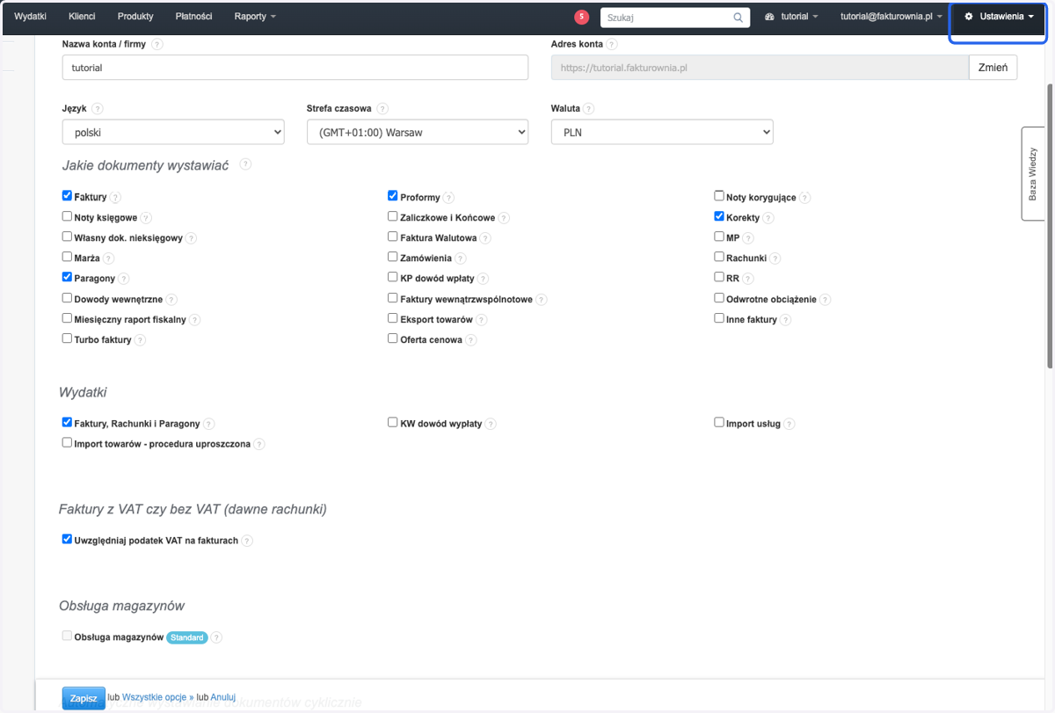Open help tooltip for Zaliczkowe i Końcowe
The image size is (1055, 713).
[x=504, y=218]
